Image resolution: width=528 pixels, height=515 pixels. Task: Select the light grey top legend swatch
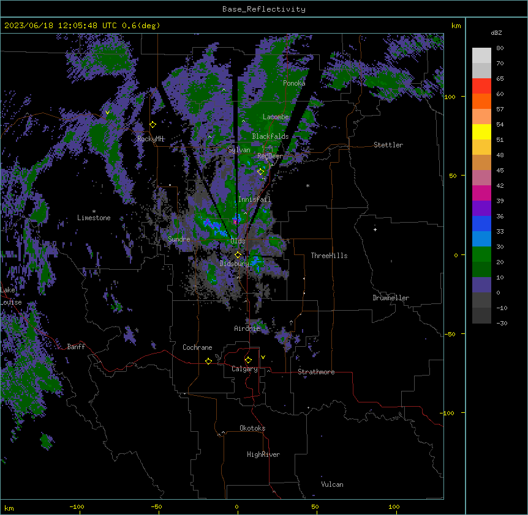click(481, 56)
